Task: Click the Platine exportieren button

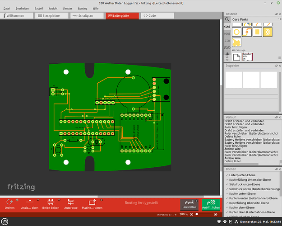Action: (x=92, y=202)
